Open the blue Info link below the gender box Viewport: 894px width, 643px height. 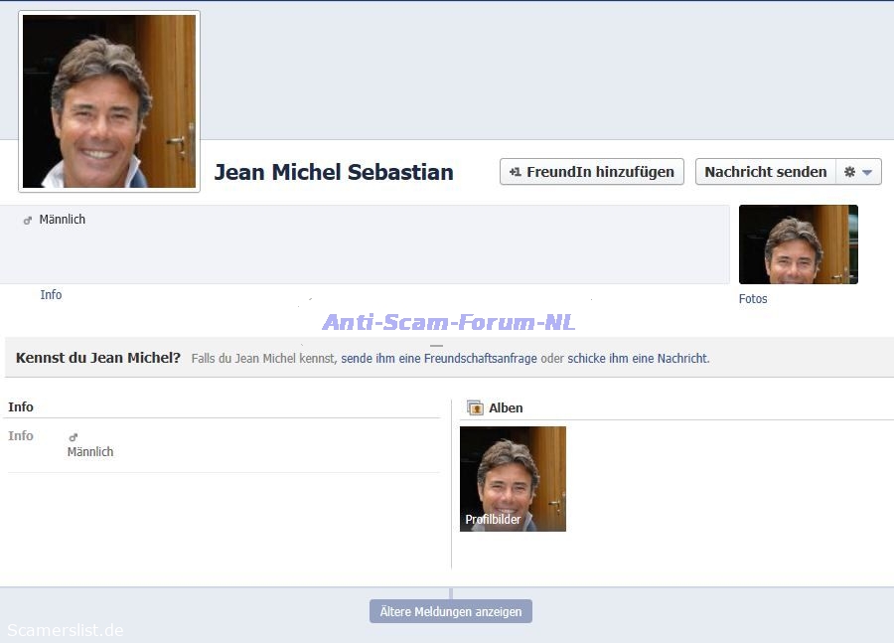pos(51,295)
